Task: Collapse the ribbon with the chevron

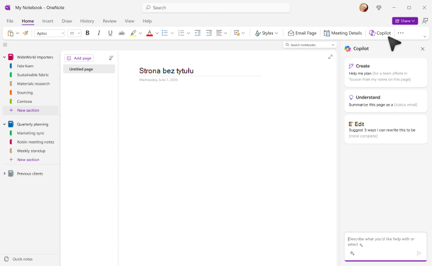Action: coord(425,37)
